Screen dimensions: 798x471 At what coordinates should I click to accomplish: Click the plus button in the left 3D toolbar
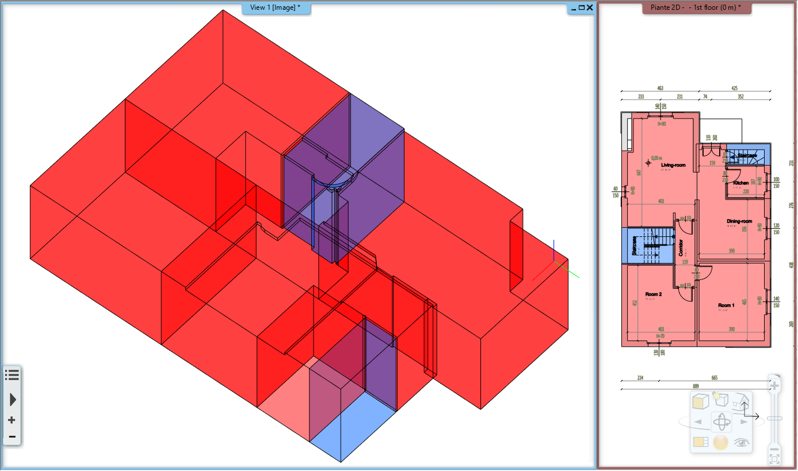pos(12,420)
